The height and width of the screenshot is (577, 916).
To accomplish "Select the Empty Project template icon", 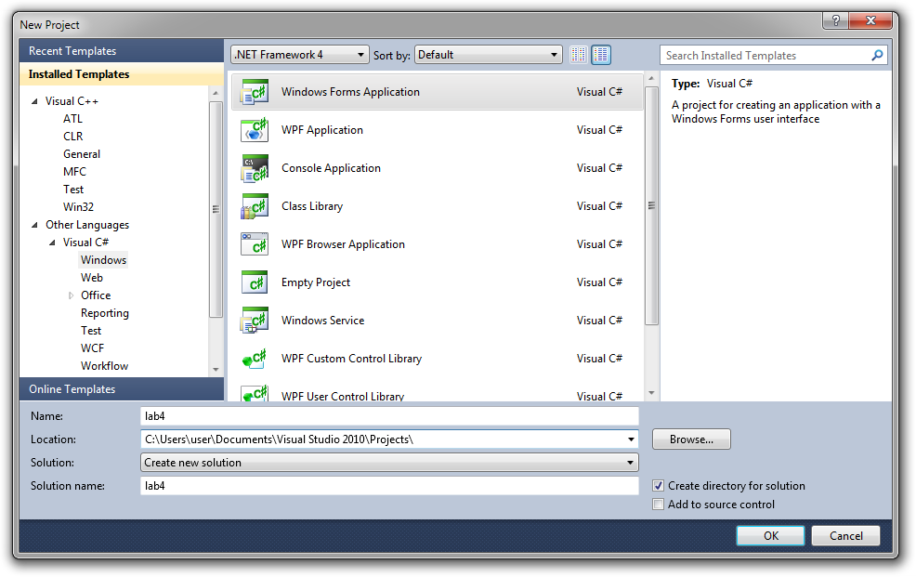I will click(x=255, y=282).
